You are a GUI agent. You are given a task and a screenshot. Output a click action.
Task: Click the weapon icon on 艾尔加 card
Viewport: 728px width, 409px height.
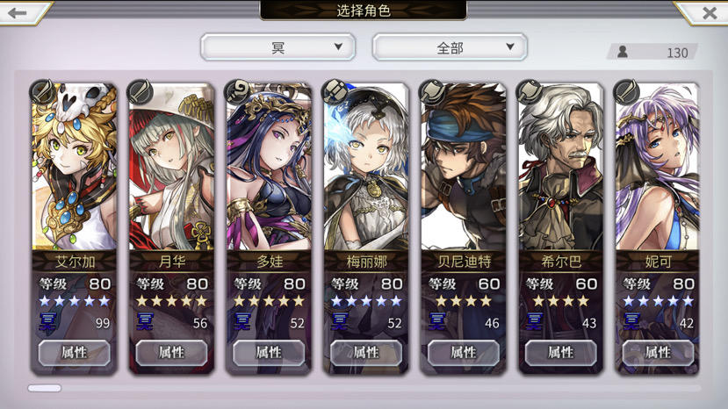pyautogui.click(x=43, y=91)
